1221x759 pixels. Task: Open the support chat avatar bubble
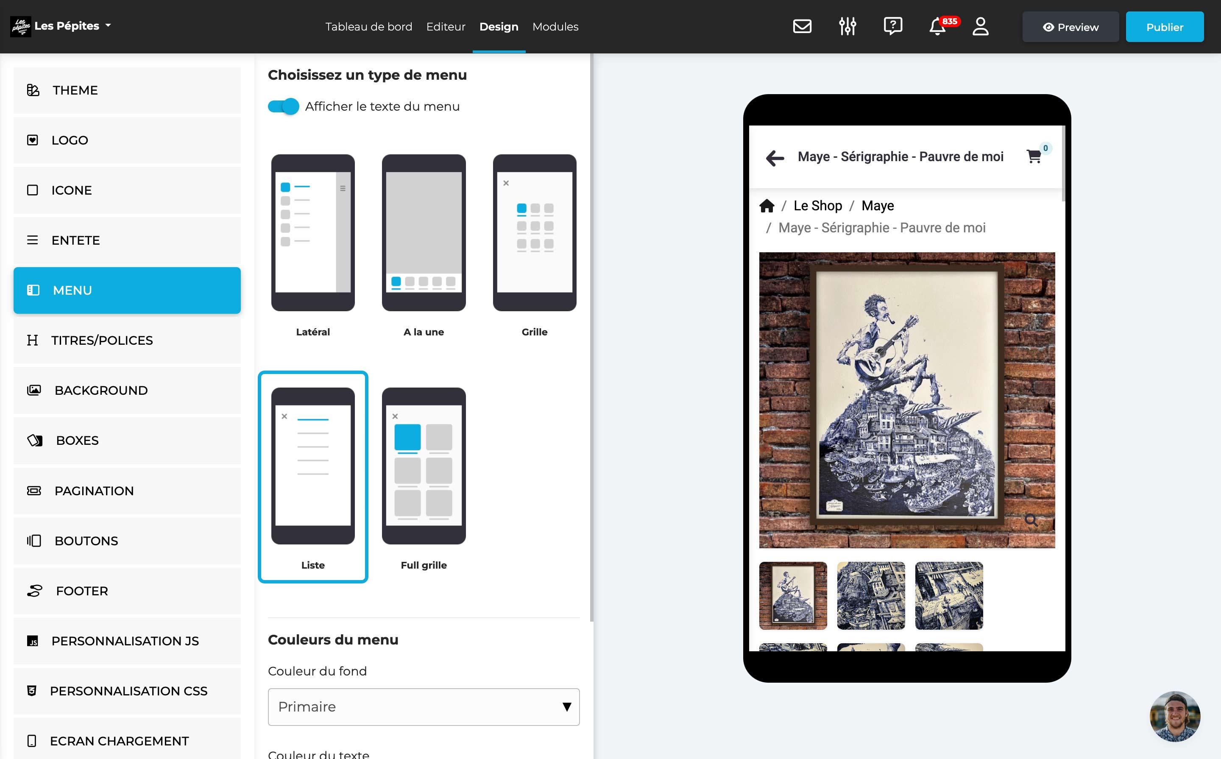1174,716
